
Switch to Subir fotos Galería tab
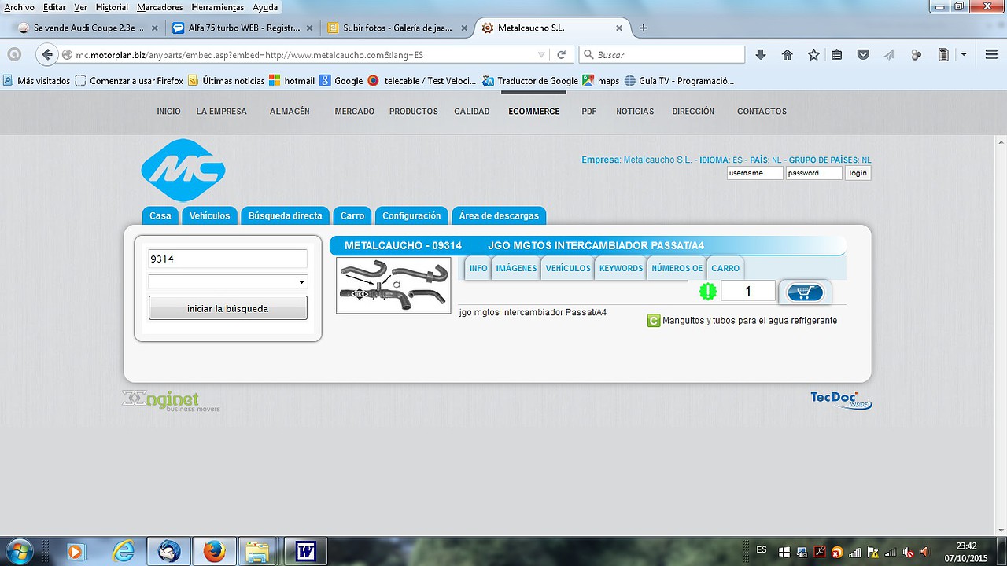coord(397,28)
